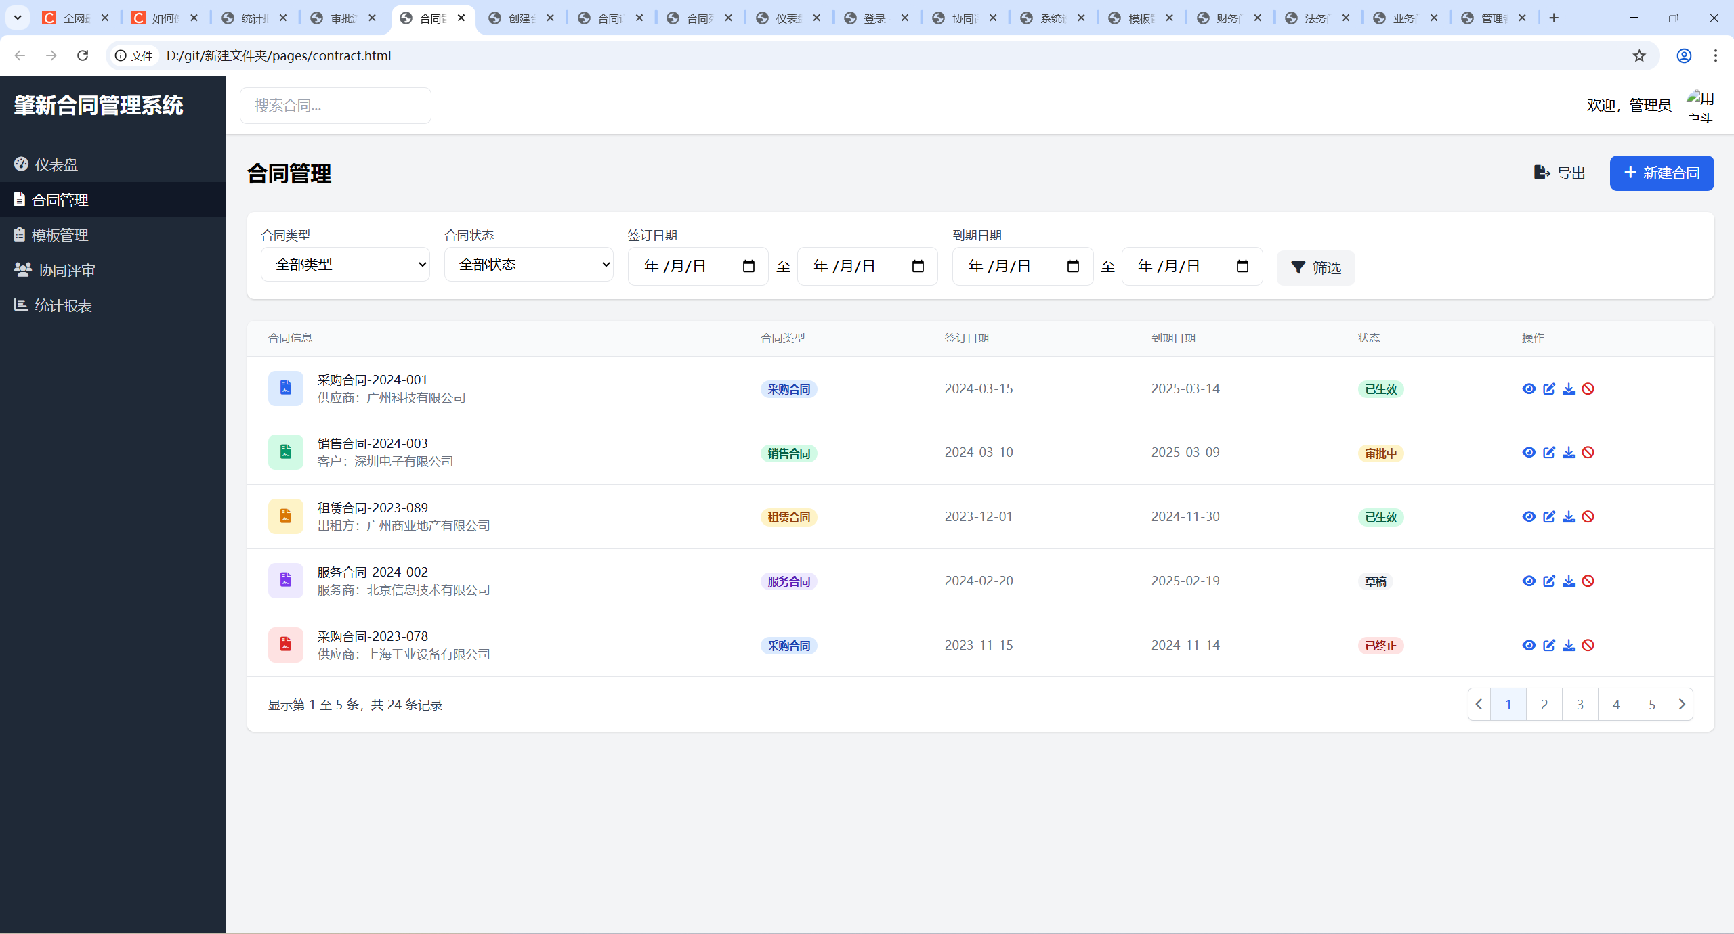Open the 协同评审 sidebar item
1734x934 pixels.
click(66, 270)
